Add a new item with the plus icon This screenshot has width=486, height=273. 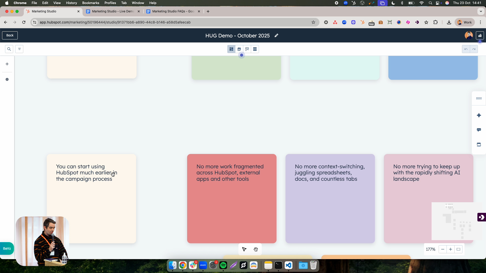coord(7,64)
